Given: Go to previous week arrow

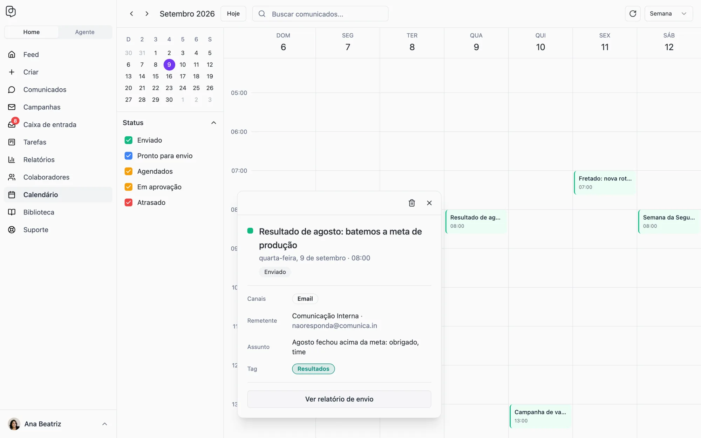Looking at the screenshot, I should pyautogui.click(x=131, y=14).
